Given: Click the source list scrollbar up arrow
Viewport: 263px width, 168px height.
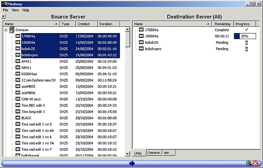Looking at the screenshot, I should pos(128,30).
